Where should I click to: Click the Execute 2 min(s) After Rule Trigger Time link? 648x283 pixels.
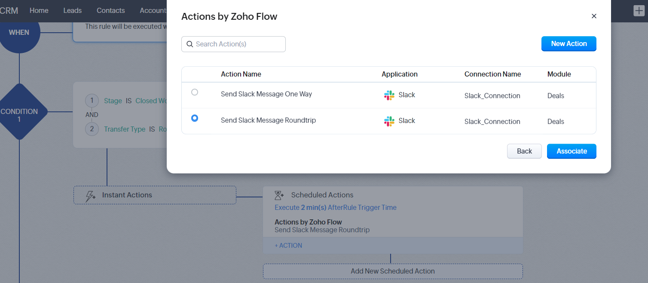point(336,208)
